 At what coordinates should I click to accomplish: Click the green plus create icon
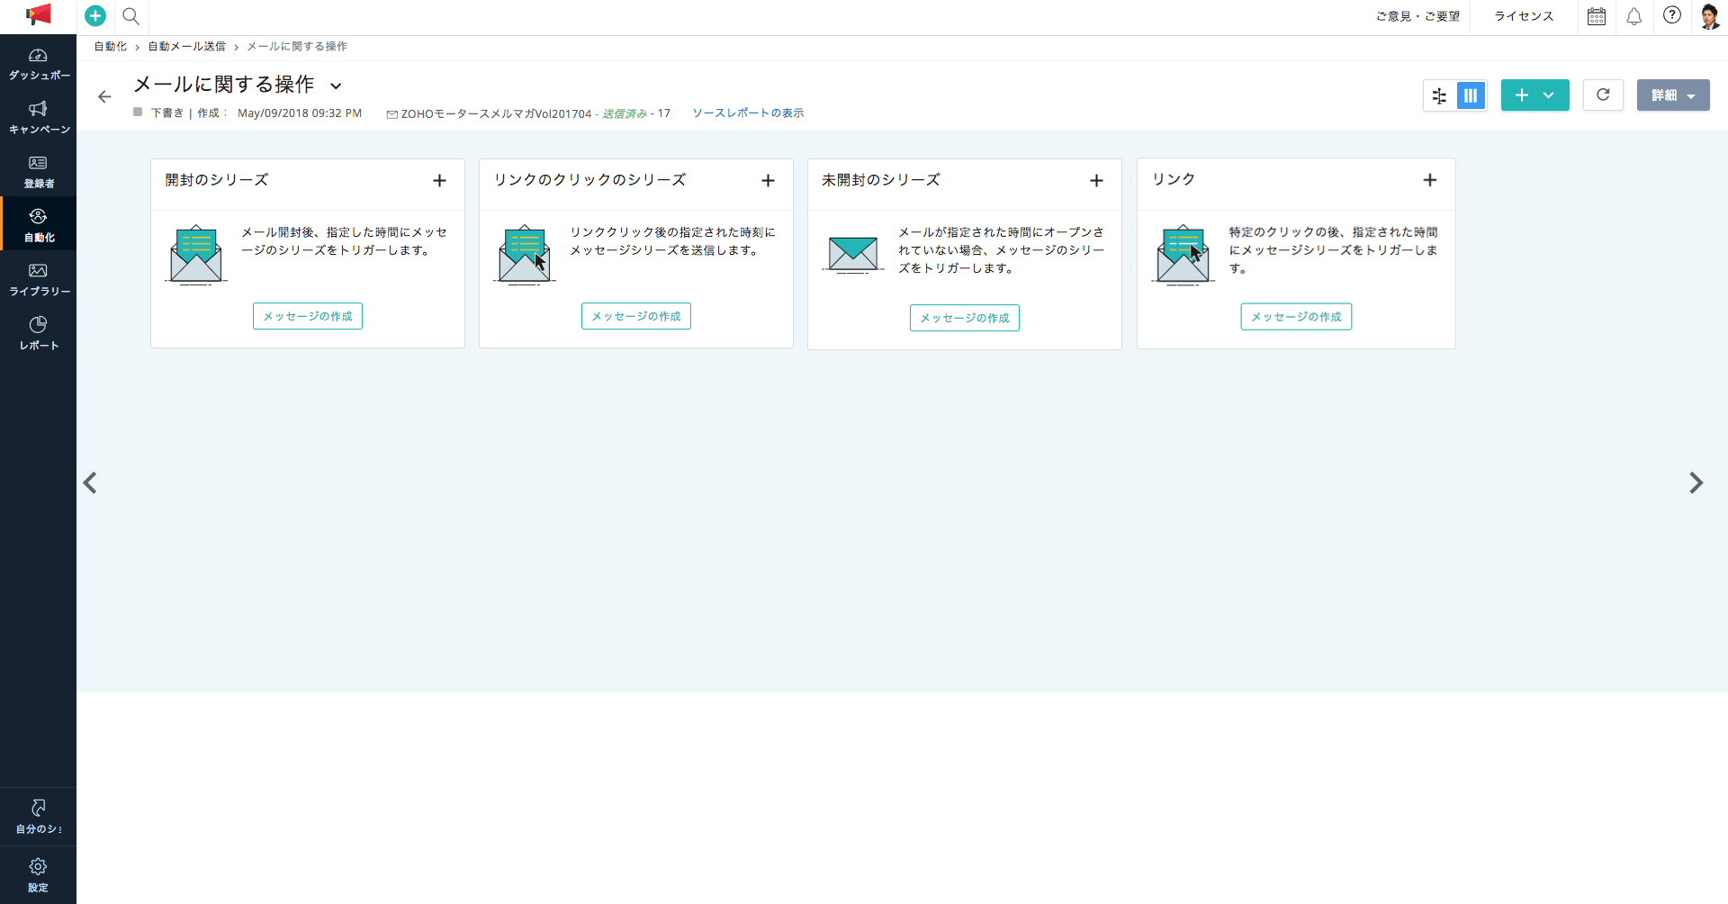point(95,16)
